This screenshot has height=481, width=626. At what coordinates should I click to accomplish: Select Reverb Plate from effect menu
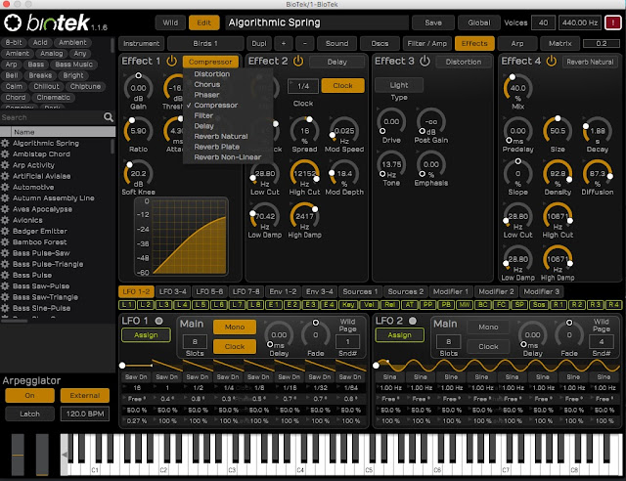click(x=217, y=147)
